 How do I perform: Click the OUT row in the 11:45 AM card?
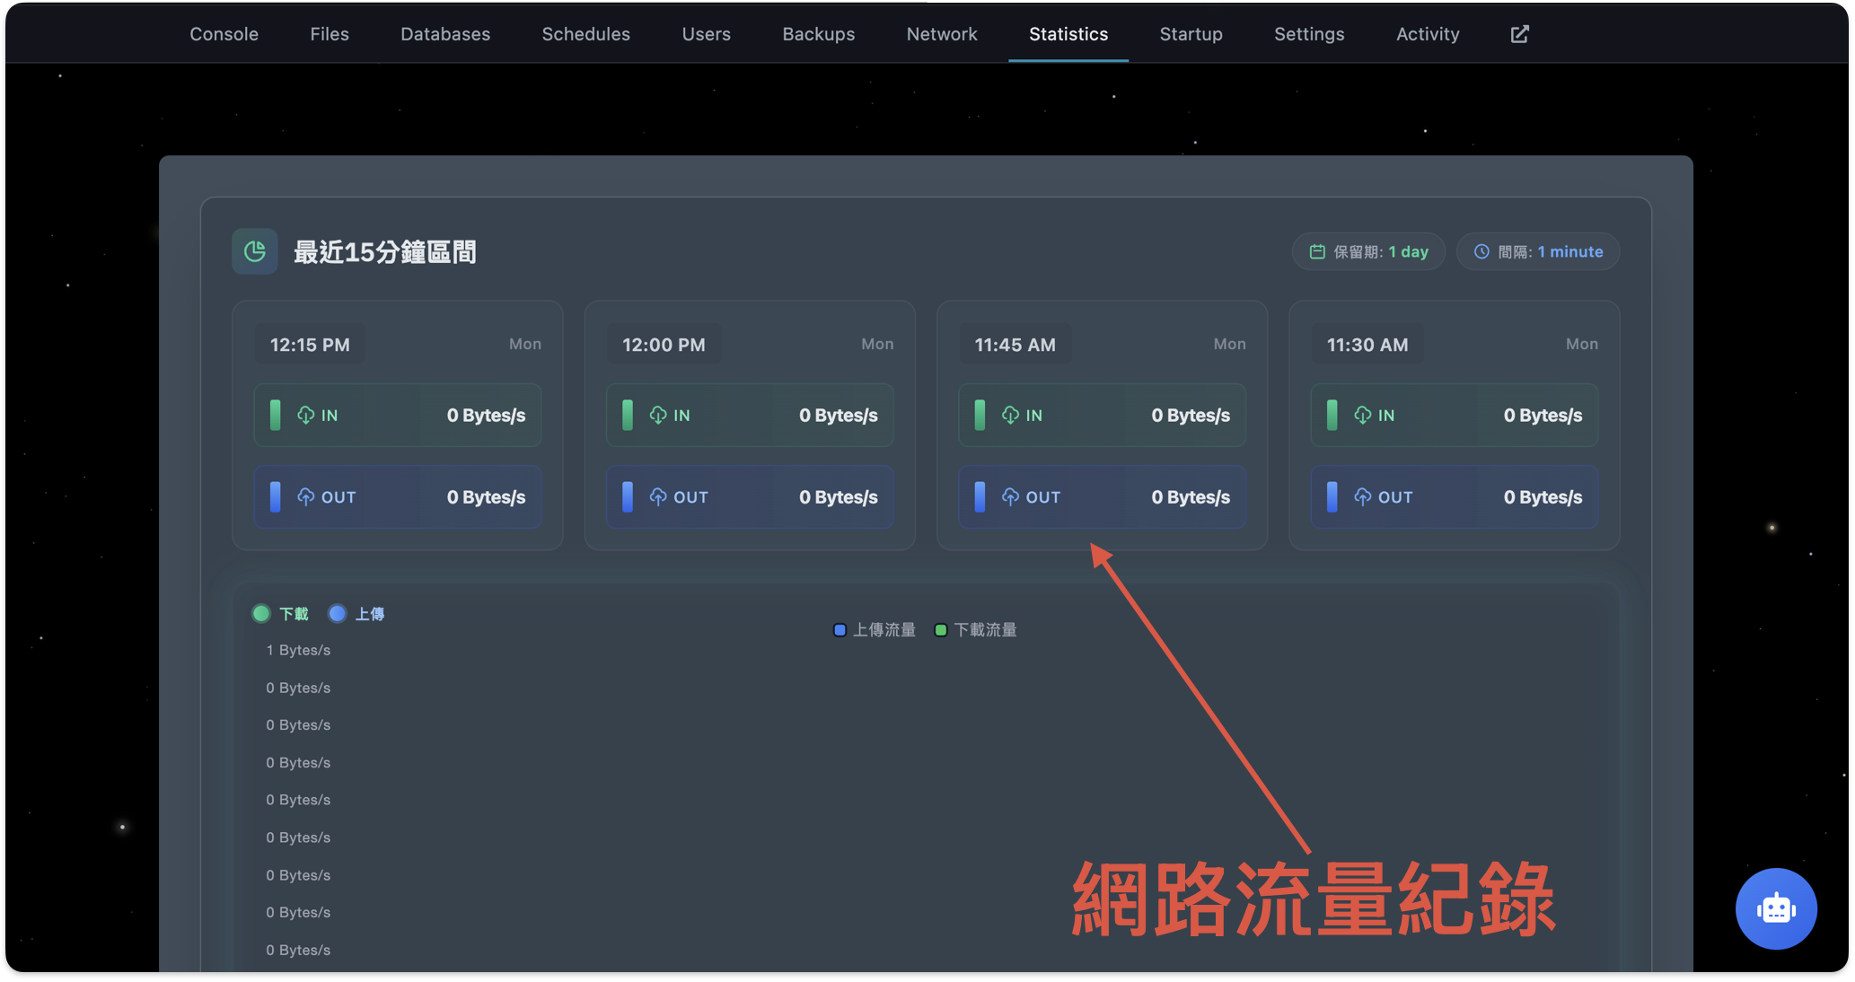[1102, 496]
